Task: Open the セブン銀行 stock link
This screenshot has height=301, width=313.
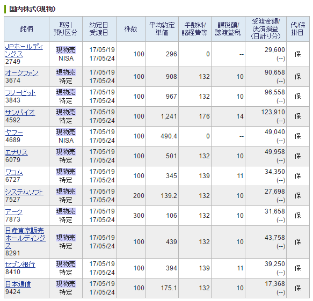Action: pyautogui.click(x=20, y=265)
